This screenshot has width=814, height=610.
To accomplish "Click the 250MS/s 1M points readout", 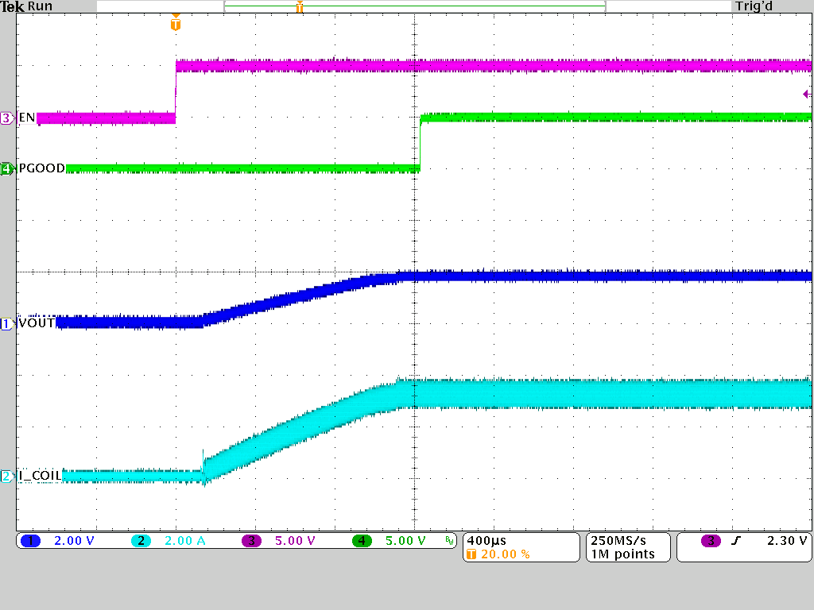I will click(626, 546).
